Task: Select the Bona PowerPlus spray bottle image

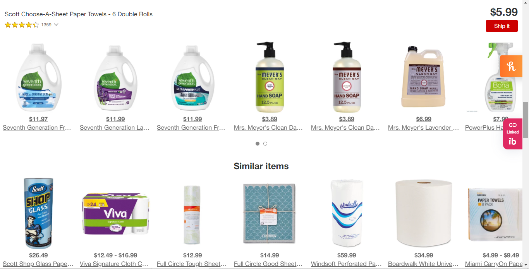Action: pyautogui.click(x=494, y=77)
